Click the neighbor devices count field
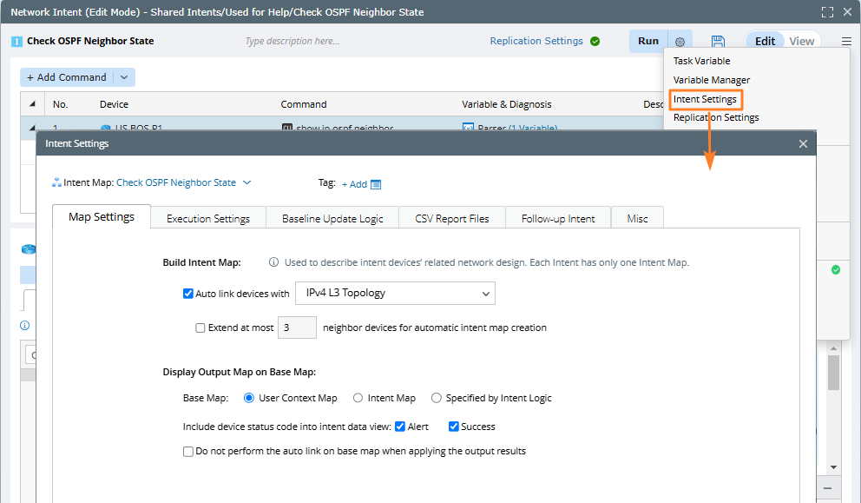This screenshot has height=503, width=861. [297, 328]
